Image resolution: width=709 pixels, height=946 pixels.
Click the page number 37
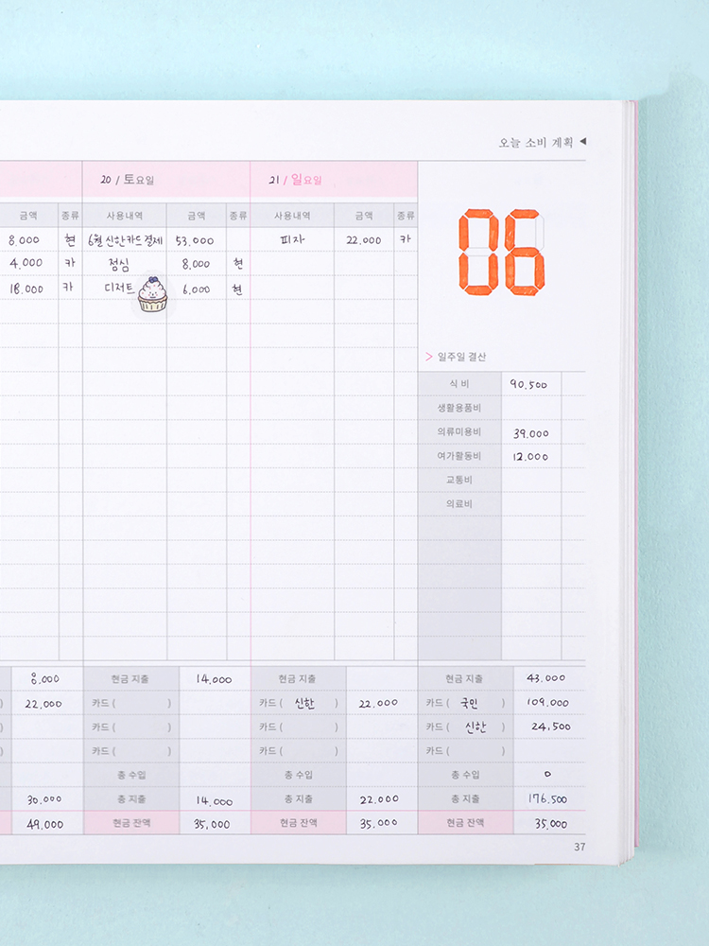point(579,847)
